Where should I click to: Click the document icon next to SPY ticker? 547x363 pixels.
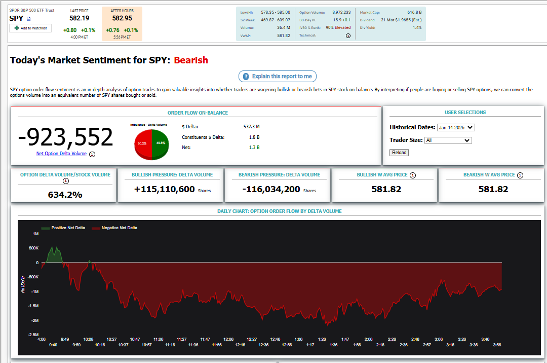(x=28, y=19)
